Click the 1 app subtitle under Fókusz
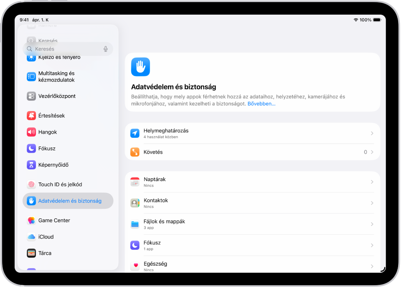This screenshot has width=401, height=289. click(148, 249)
